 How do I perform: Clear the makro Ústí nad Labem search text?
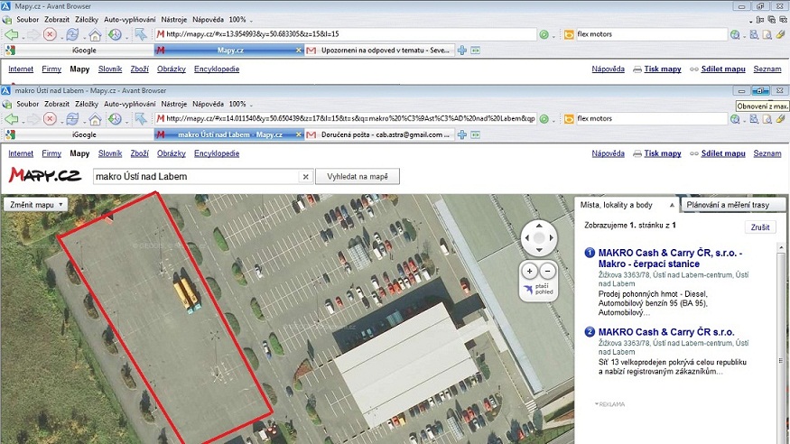[305, 177]
